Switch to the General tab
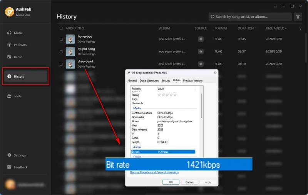The height and width of the screenshot is (195, 308). point(132,81)
